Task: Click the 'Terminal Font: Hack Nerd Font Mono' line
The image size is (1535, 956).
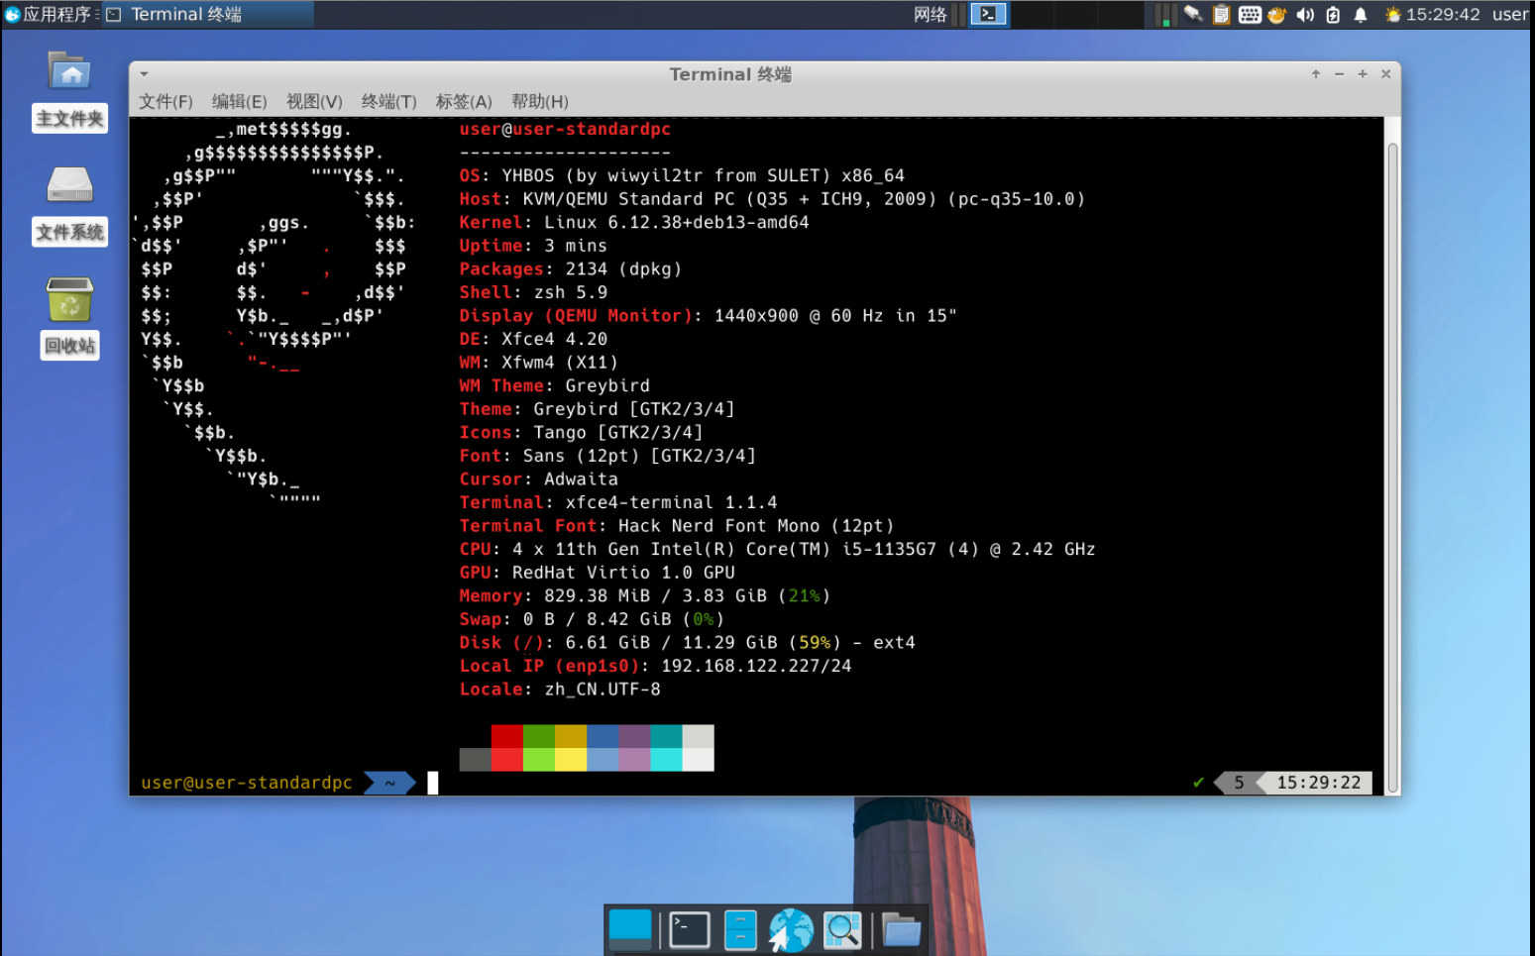Action: point(676,526)
